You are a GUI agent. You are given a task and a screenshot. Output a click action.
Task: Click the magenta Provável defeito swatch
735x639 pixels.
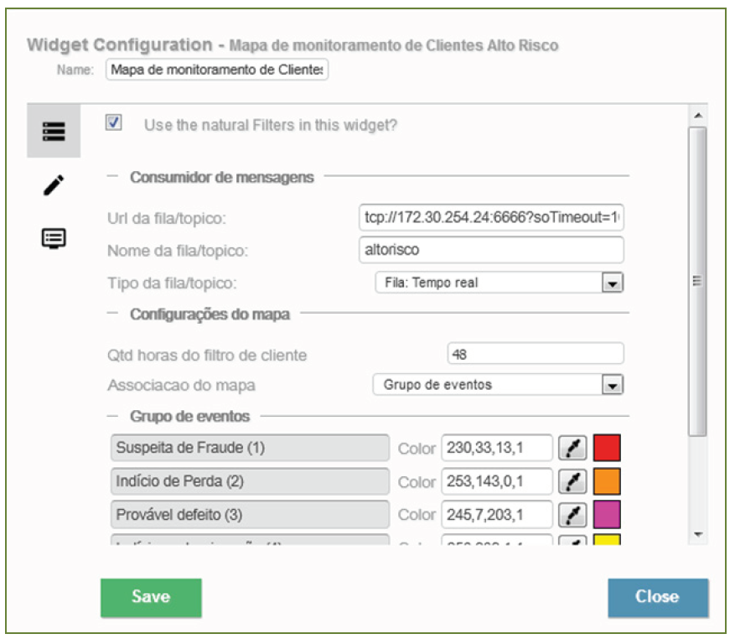606,514
